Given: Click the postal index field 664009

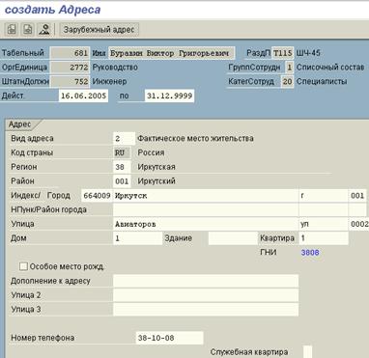Looking at the screenshot, I should 97,196.
